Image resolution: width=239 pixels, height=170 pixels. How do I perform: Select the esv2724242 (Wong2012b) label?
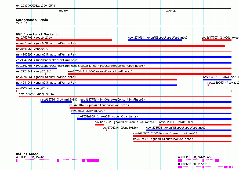34,88
